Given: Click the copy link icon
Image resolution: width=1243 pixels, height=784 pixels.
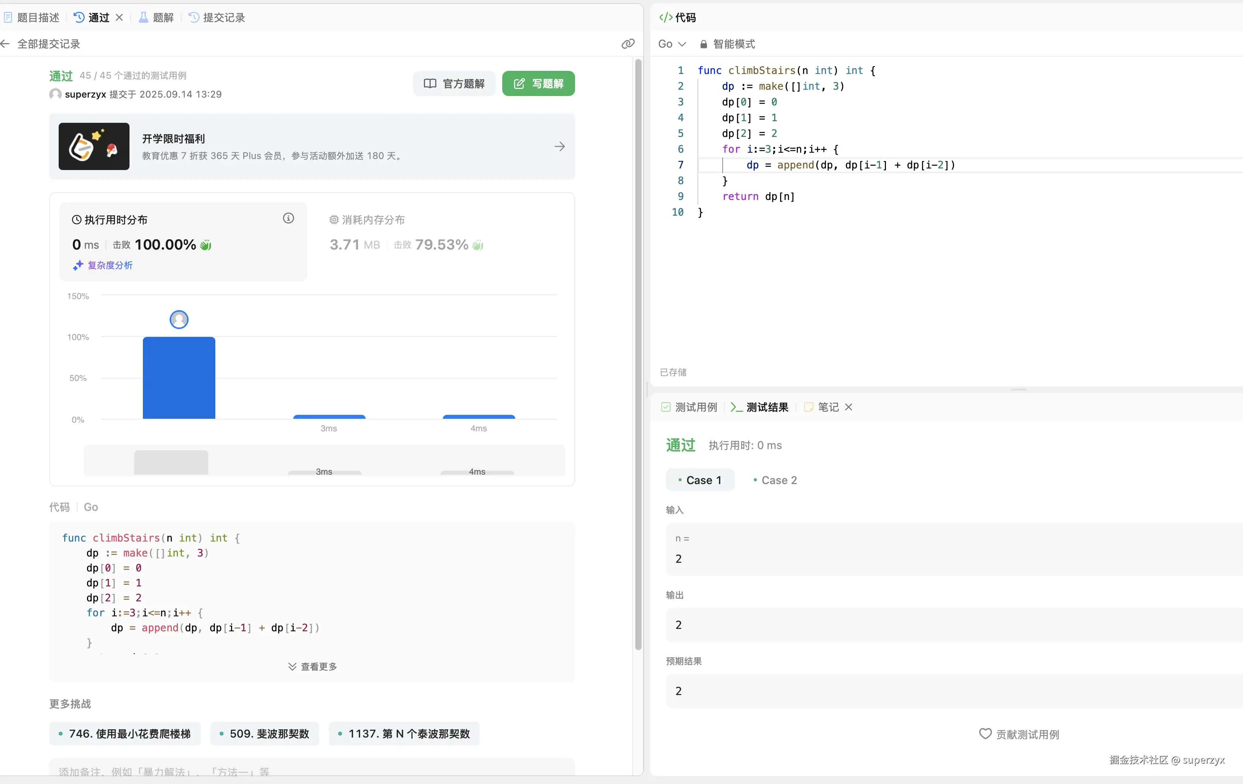Looking at the screenshot, I should (x=628, y=44).
